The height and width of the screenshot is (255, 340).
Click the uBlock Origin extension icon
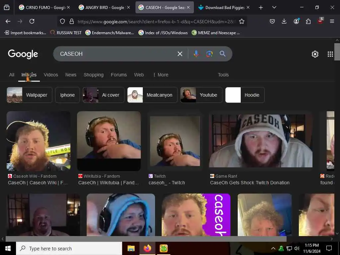tap(320, 21)
